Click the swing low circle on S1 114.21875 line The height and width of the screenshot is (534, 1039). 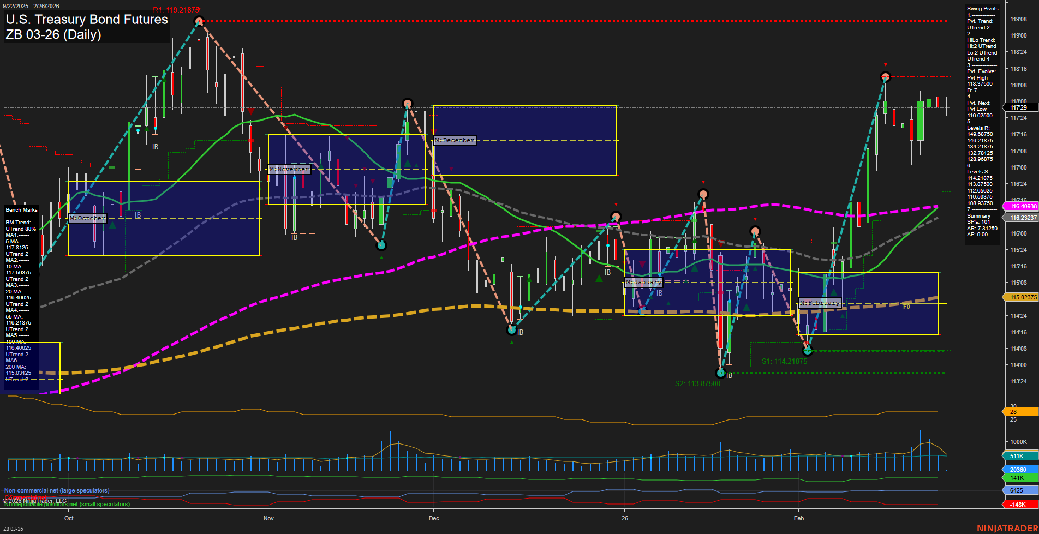coord(808,351)
